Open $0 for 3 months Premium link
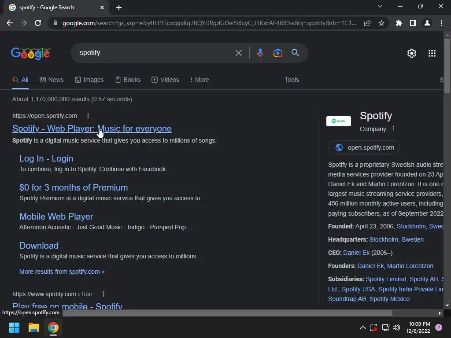 pos(74,187)
